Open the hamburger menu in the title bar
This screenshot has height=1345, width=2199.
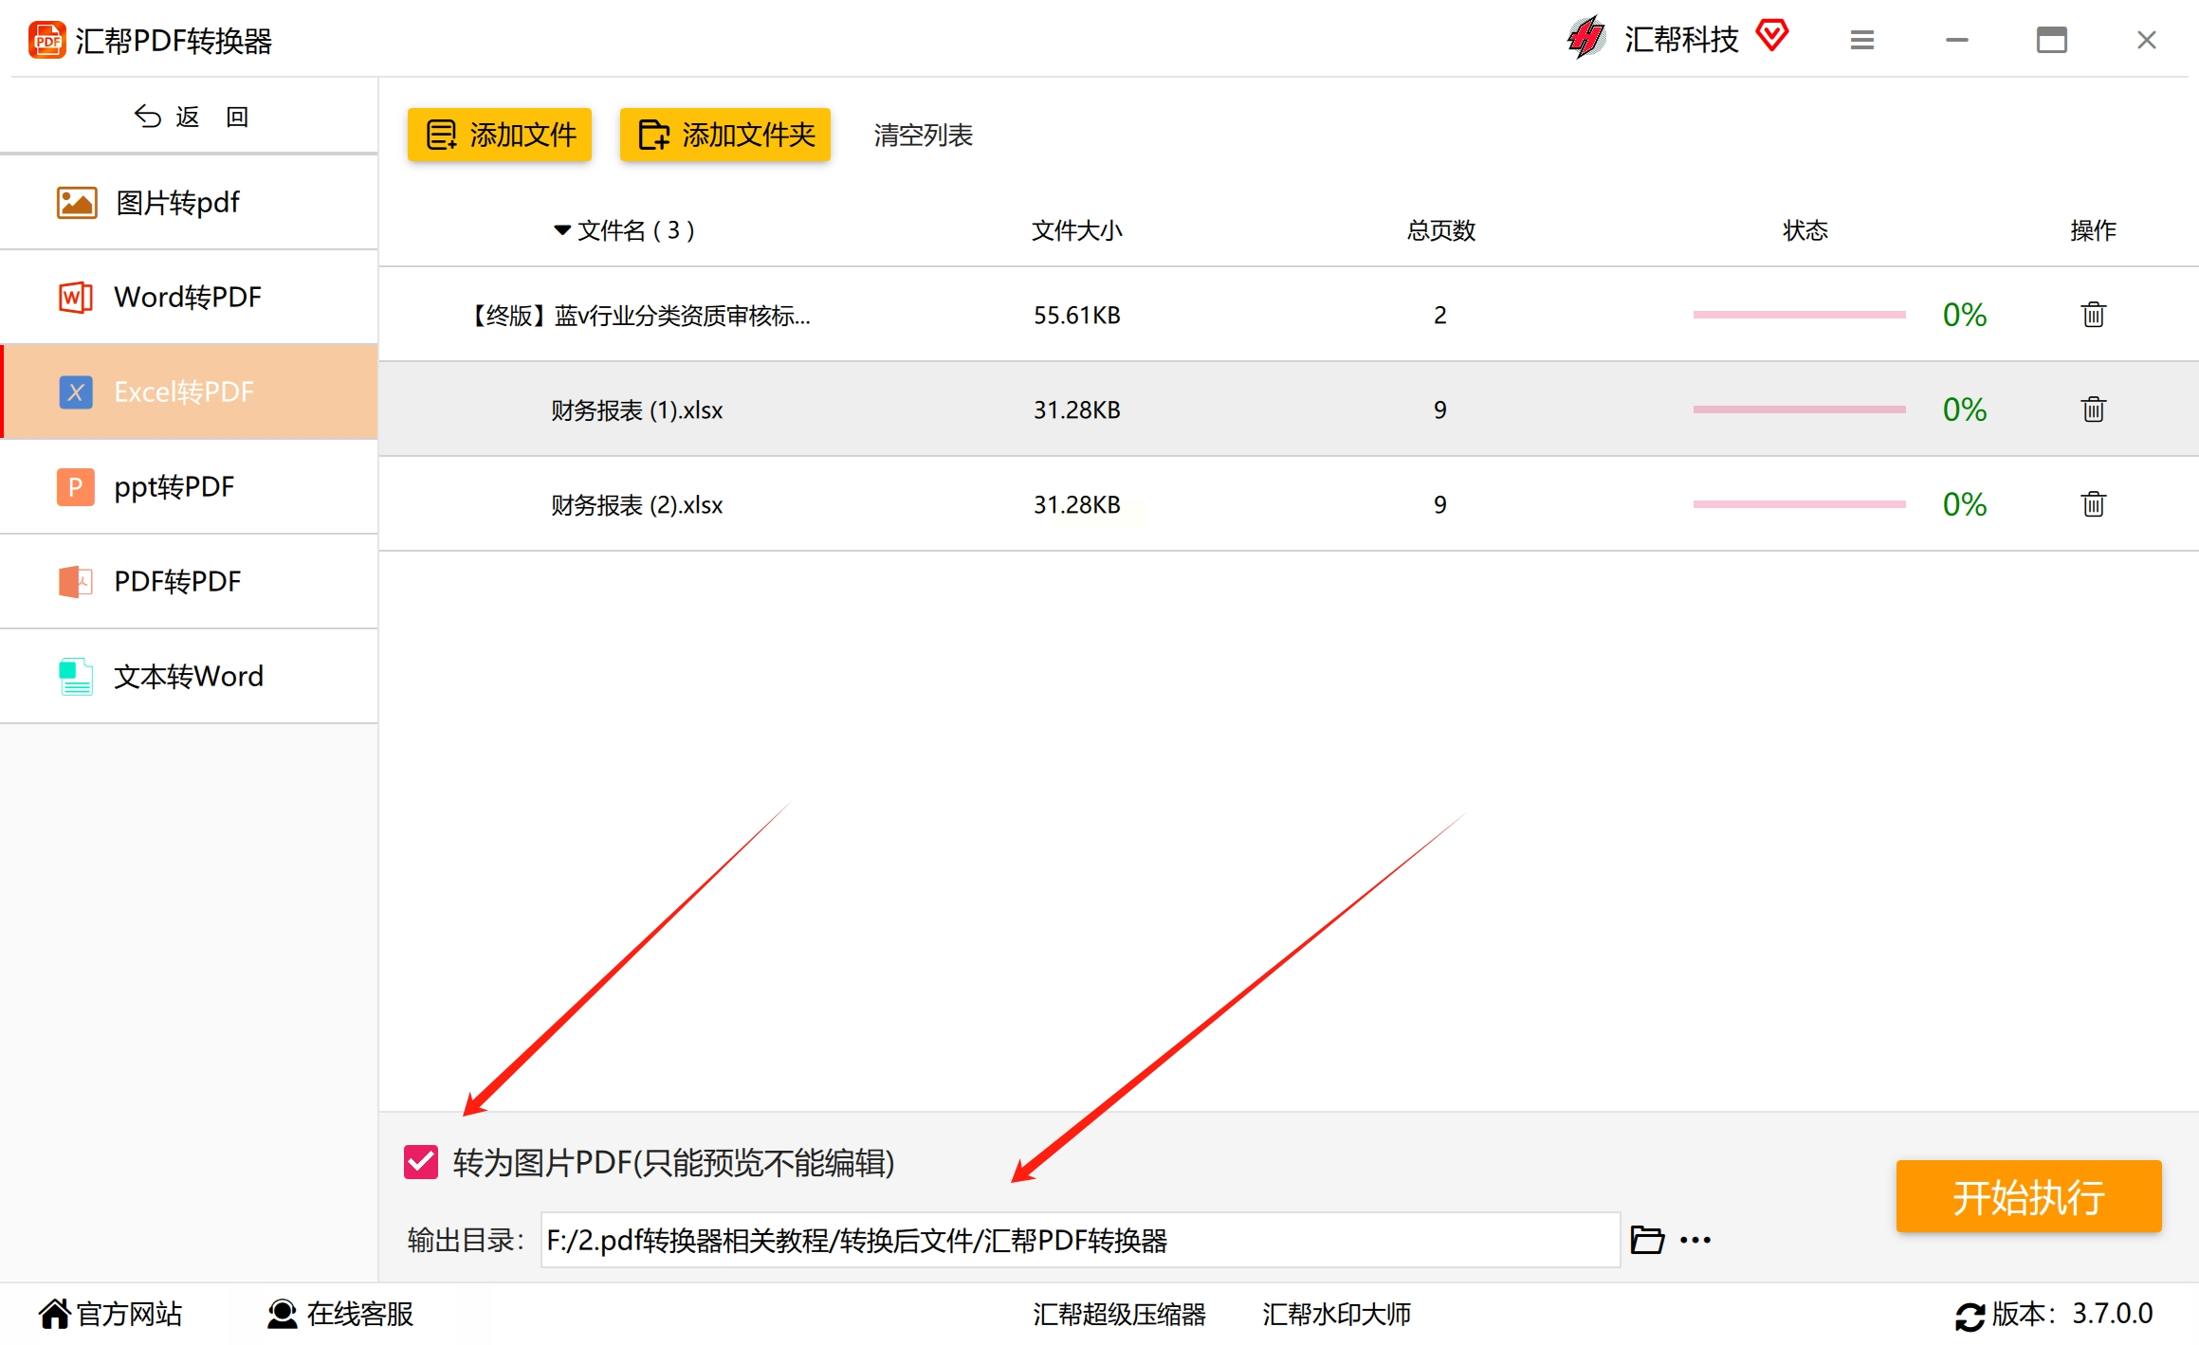[1861, 40]
